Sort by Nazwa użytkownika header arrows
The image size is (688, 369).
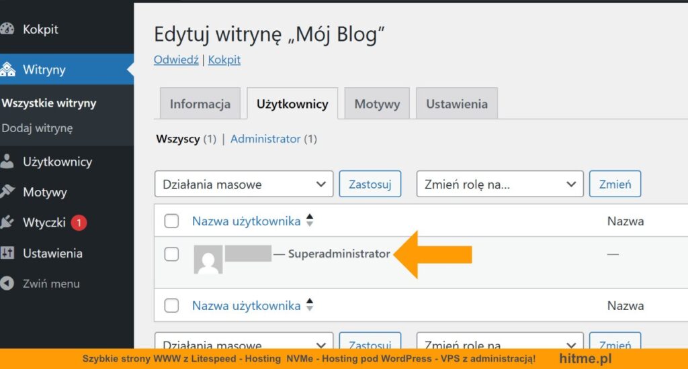pyautogui.click(x=310, y=221)
